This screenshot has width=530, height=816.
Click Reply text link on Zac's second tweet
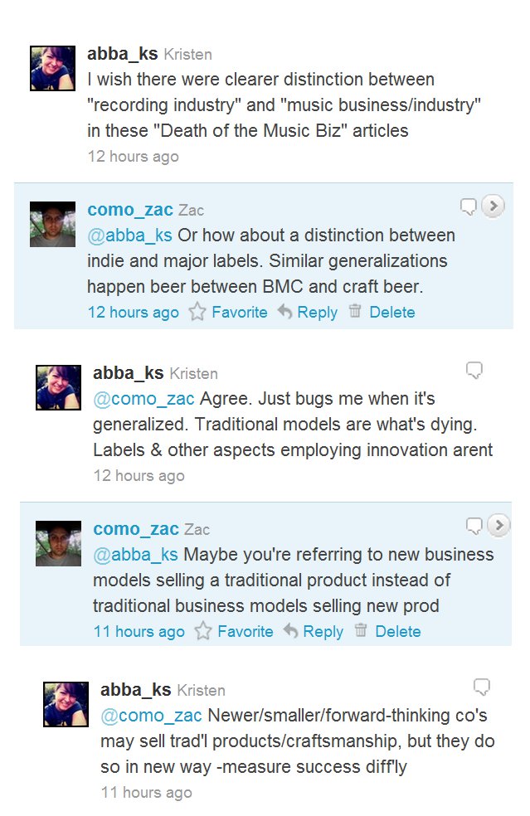click(x=323, y=632)
